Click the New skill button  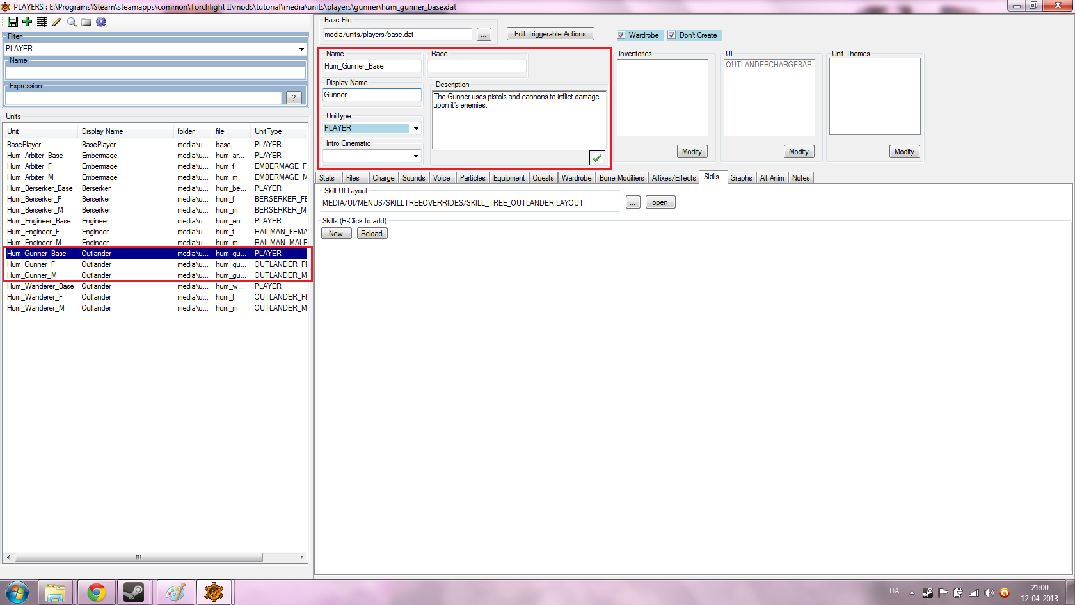(x=336, y=234)
